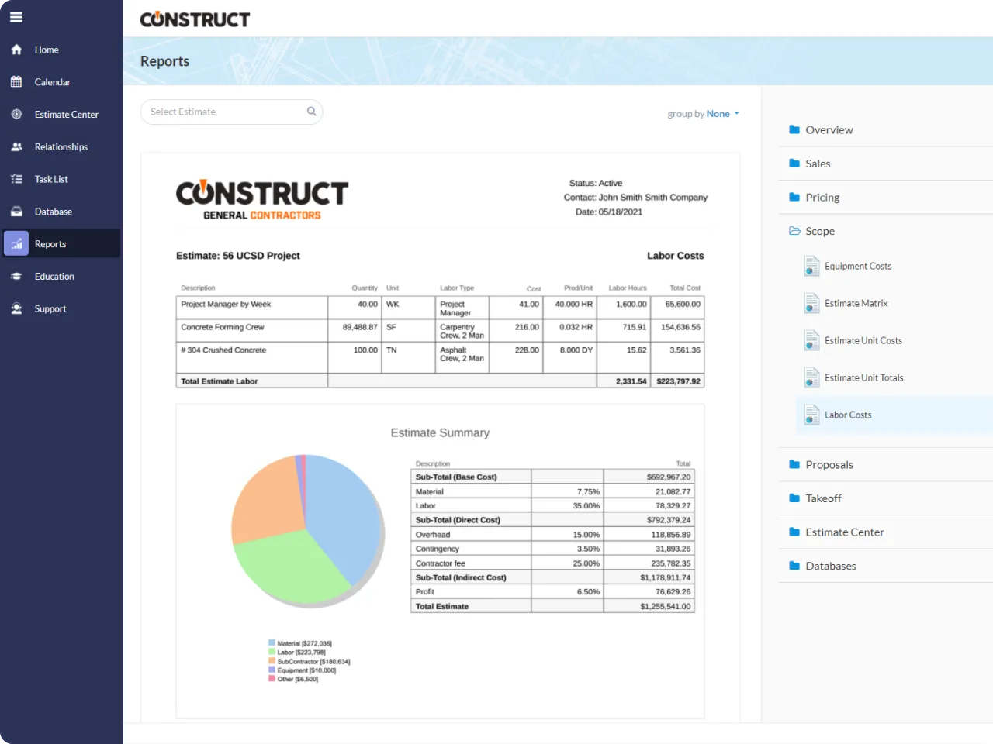Click the Construct logo in header

195,19
